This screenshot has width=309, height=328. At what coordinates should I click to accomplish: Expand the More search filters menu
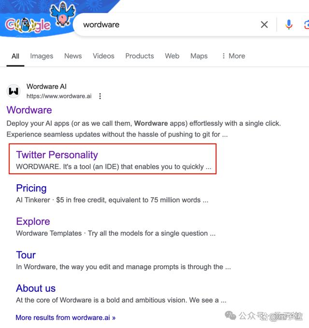coord(233,56)
